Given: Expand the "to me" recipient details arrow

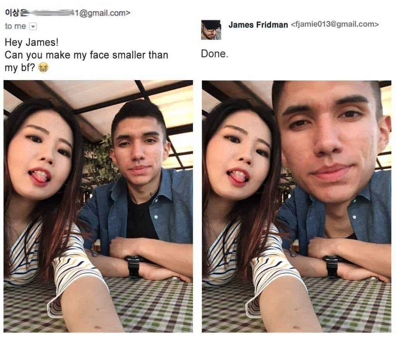Looking at the screenshot, I should [x=33, y=26].
